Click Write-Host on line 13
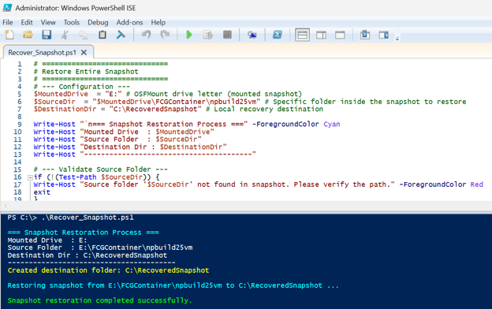The width and height of the screenshot is (492, 309). click(x=54, y=154)
